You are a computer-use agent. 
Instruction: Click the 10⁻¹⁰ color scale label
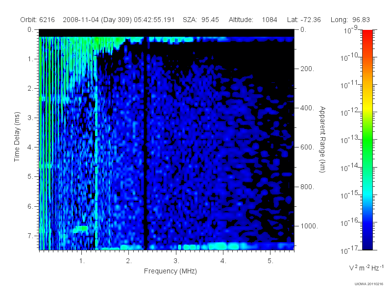350,57
